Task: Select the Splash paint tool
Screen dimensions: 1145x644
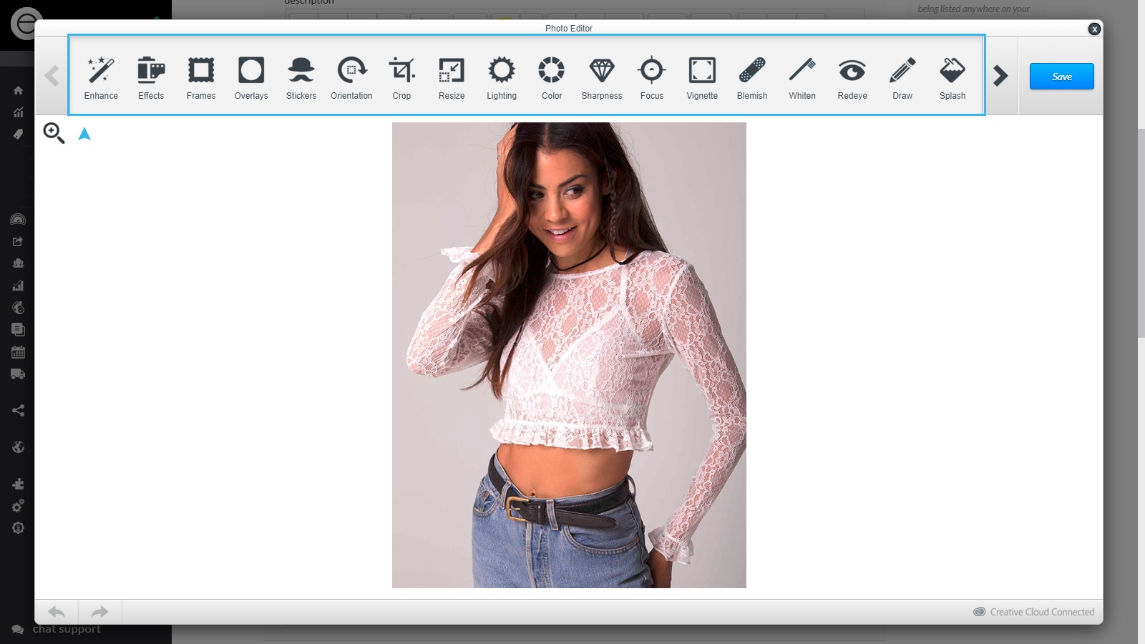Action: (952, 78)
